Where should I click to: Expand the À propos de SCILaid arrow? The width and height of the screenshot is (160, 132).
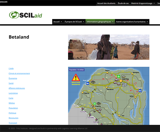[x=83, y=22]
